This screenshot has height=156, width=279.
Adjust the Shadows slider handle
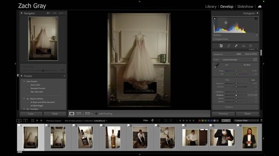[x=236, y=95]
